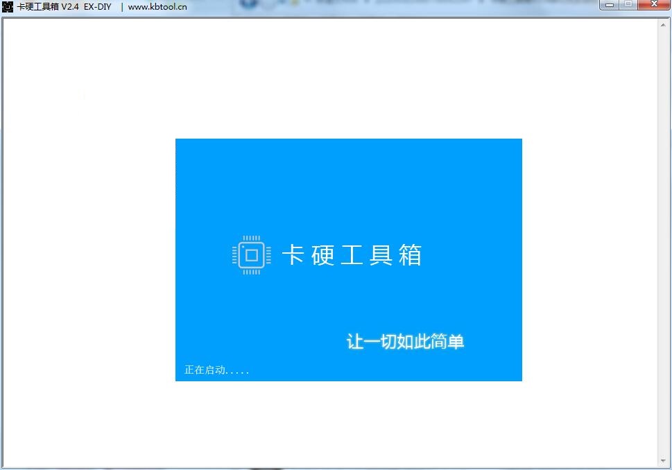Click the 卡硬工具箱 splash title text
Viewport: 672px width, 470px height.
(352, 255)
